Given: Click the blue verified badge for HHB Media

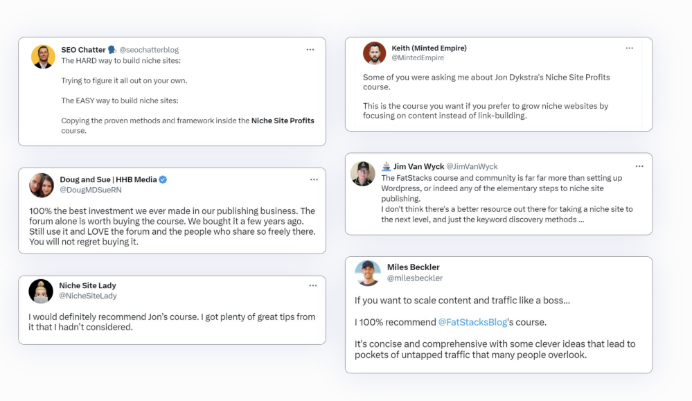Looking at the screenshot, I should pos(163,180).
